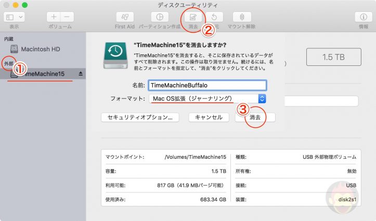The height and width of the screenshot is (221, 376).
Task: Select Macintosh HD in the sidebar
Action: [x=40, y=49]
